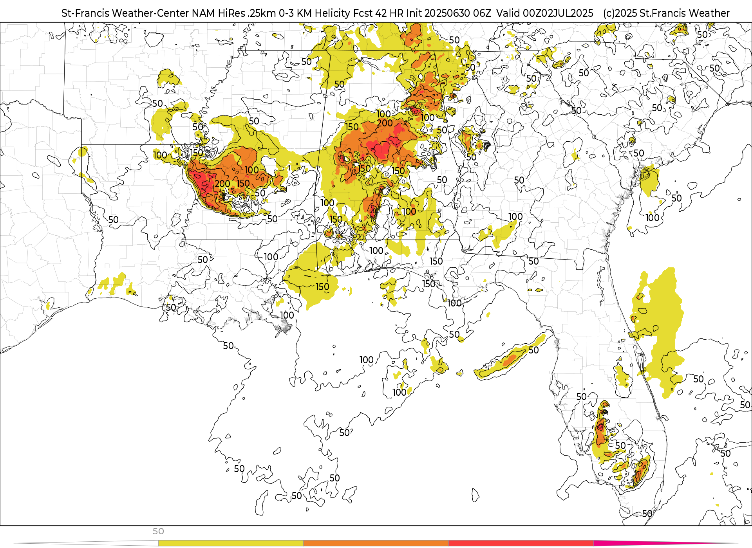
Task: Click the red segment of the color bar
Action: pyautogui.click(x=521, y=543)
